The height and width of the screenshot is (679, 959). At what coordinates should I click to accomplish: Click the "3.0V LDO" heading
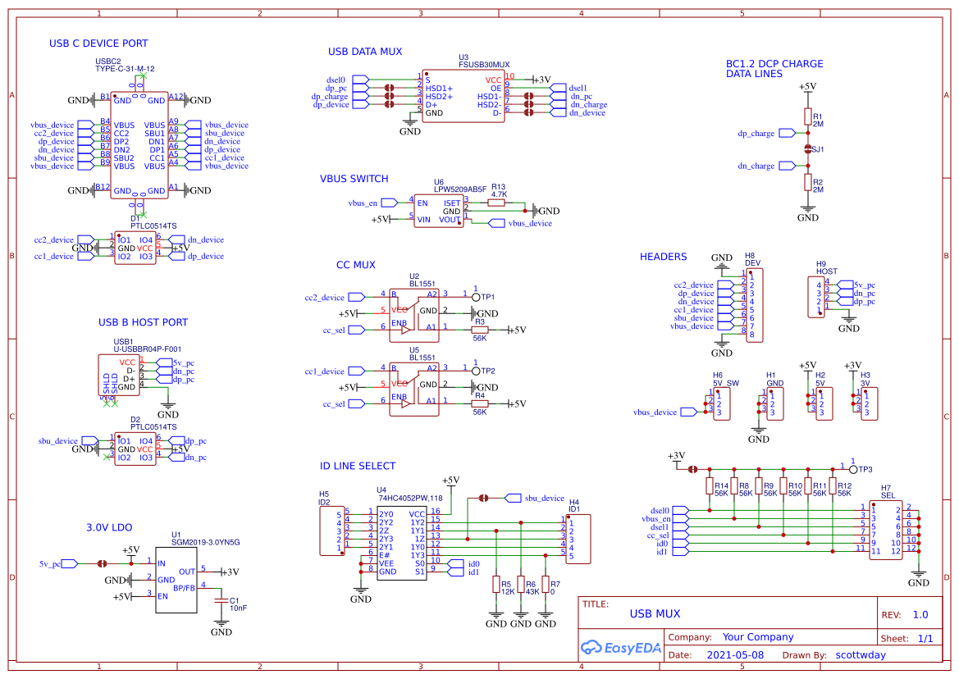point(109,527)
